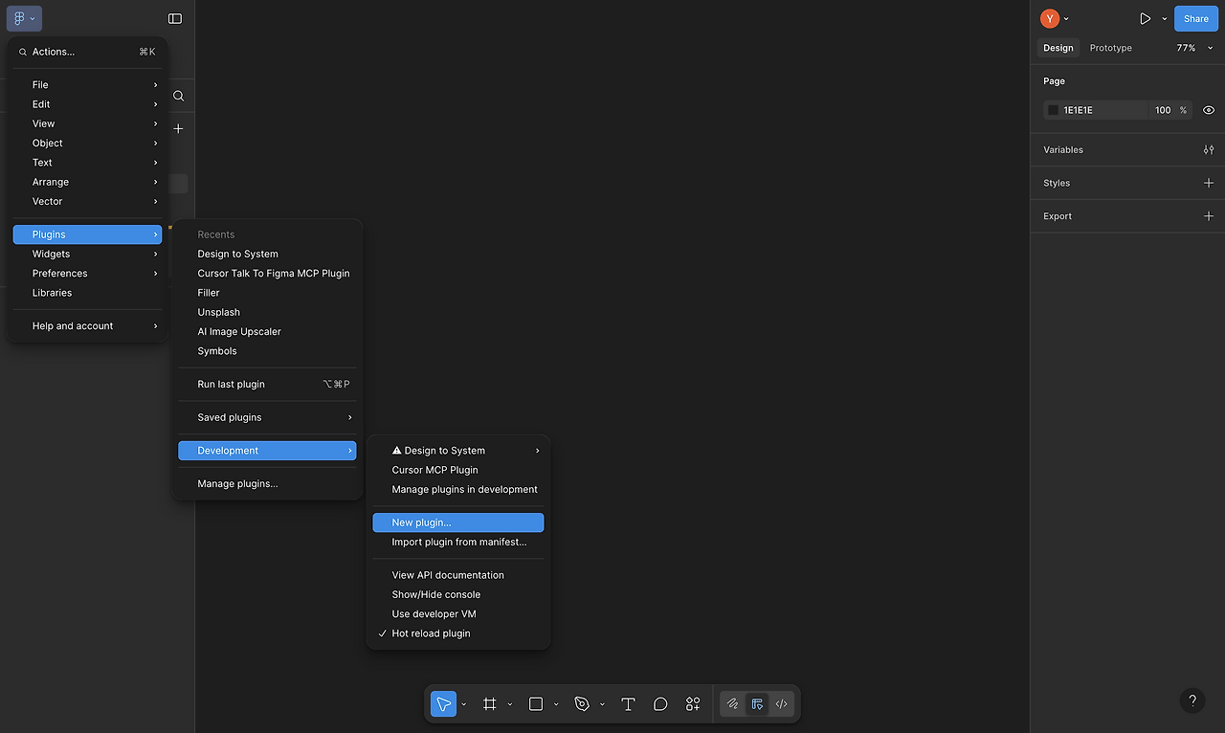
Task: Open the Figma main menu logo button
Action: click(x=23, y=18)
